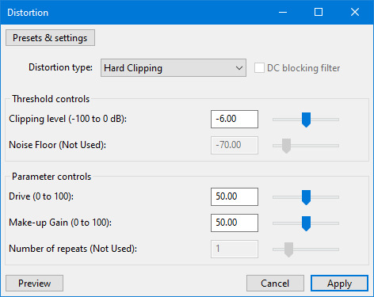Image resolution: width=374 pixels, height=297 pixels.
Task: Apply the distortion effect
Action: (x=339, y=284)
